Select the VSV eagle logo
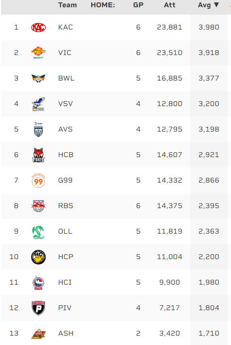231x345 pixels. coord(38,104)
